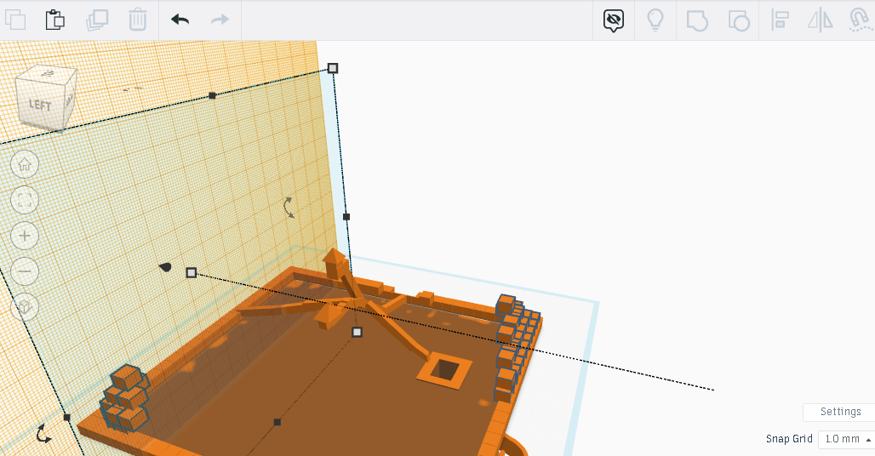Click the Show all lightbulb icon
The height and width of the screenshot is (456, 875).
655,20
